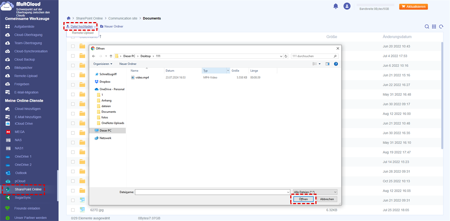
Task: Tick the checkbox next to 627D.jpg
Action: point(73,210)
